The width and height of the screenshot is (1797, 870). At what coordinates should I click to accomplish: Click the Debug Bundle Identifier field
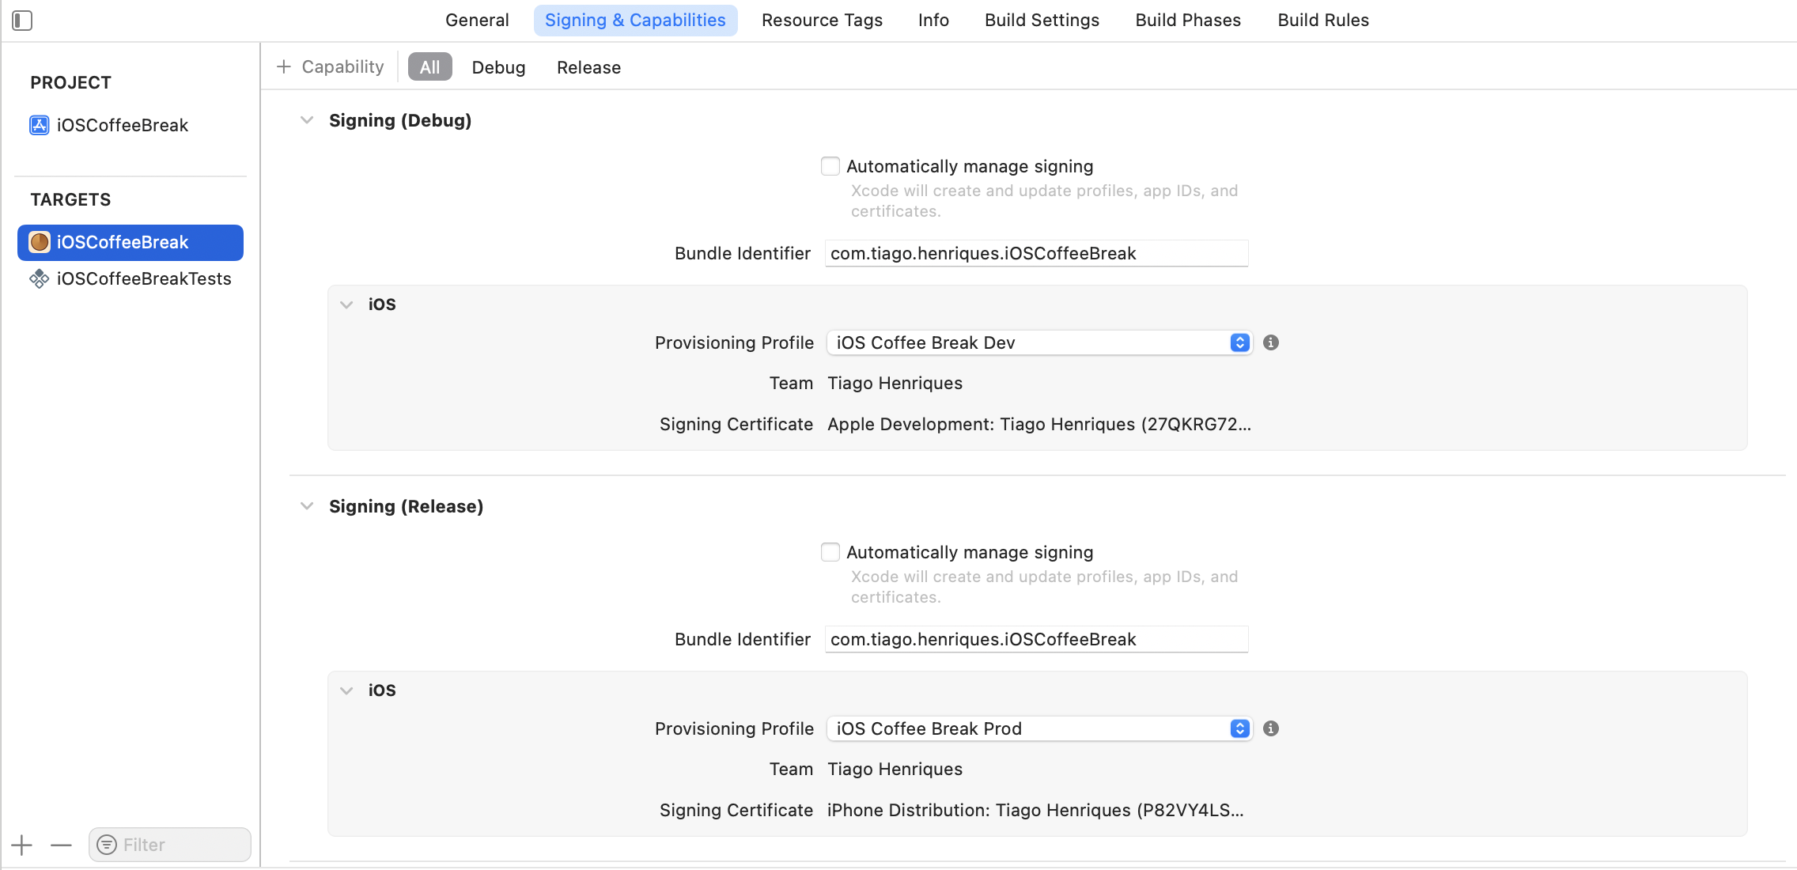1036,253
